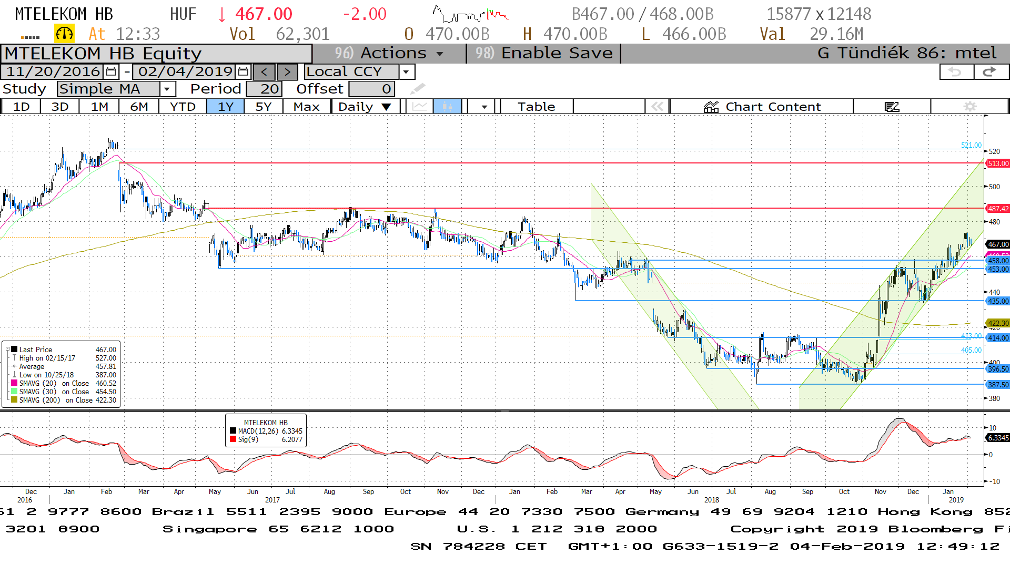
Task: Click the 387.50 blue level label
Action: [x=998, y=385]
